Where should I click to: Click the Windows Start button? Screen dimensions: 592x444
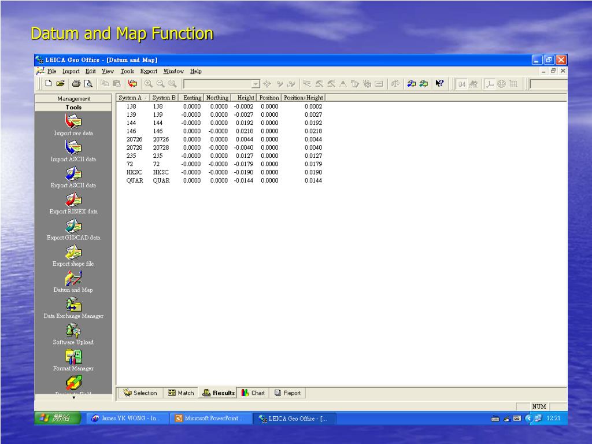[57, 419]
